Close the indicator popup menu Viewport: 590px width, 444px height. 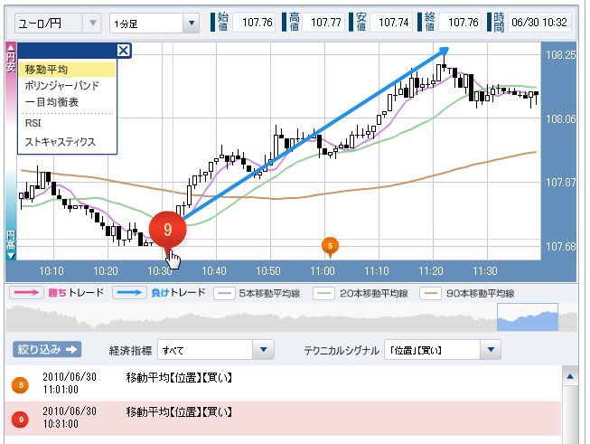click(x=124, y=50)
